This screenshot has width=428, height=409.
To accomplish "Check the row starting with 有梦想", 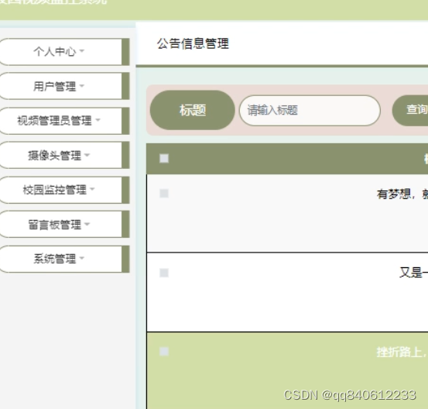I will click(164, 194).
